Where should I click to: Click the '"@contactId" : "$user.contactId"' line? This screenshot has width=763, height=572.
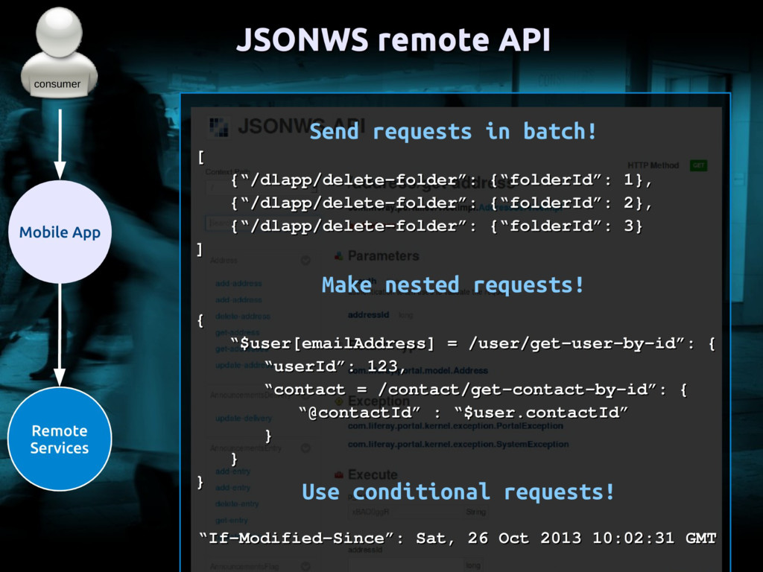pyautogui.click(x=463, y=413)
